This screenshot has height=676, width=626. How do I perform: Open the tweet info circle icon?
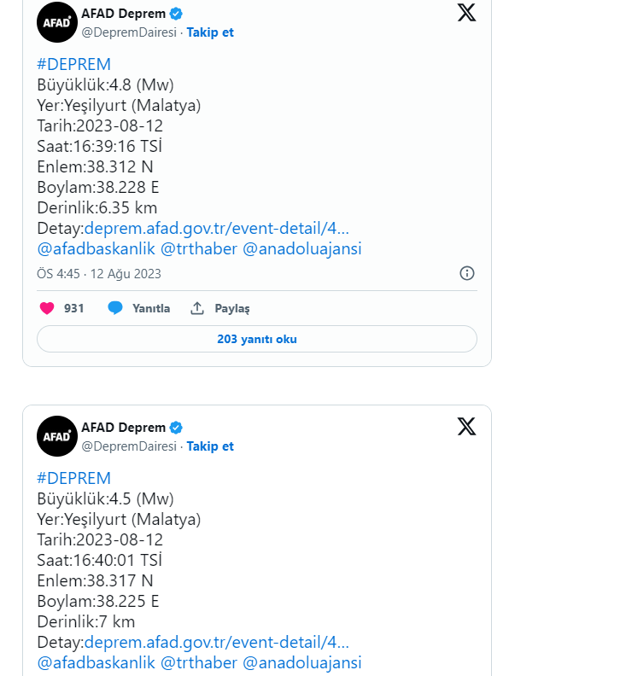(x=467, y=273)
